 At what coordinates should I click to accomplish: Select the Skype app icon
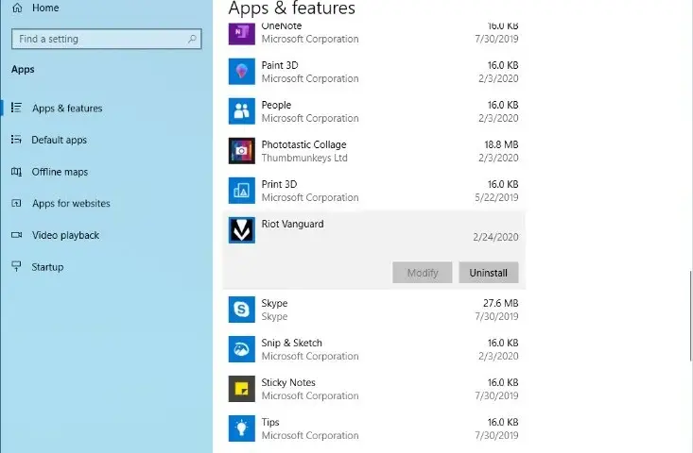[241, 310]
